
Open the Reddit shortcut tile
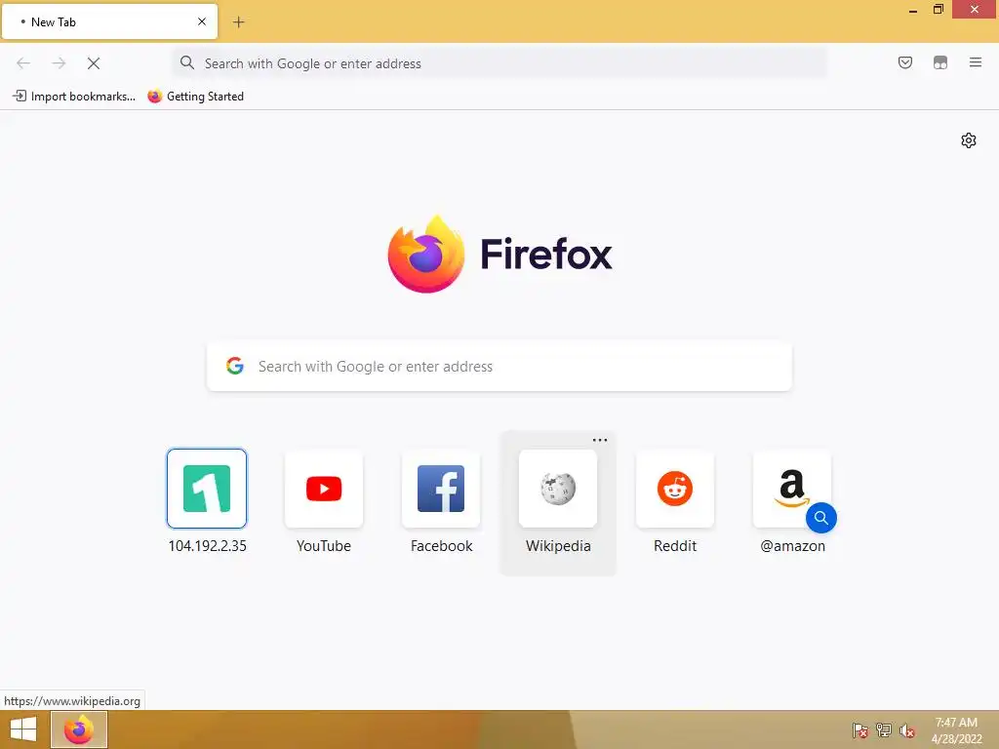click(x=675, y=489)
